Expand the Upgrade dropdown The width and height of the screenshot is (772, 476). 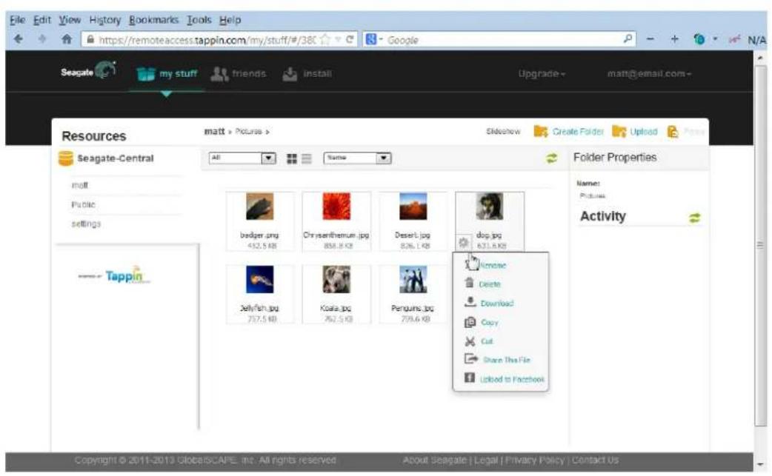click(x=542, y=74)
